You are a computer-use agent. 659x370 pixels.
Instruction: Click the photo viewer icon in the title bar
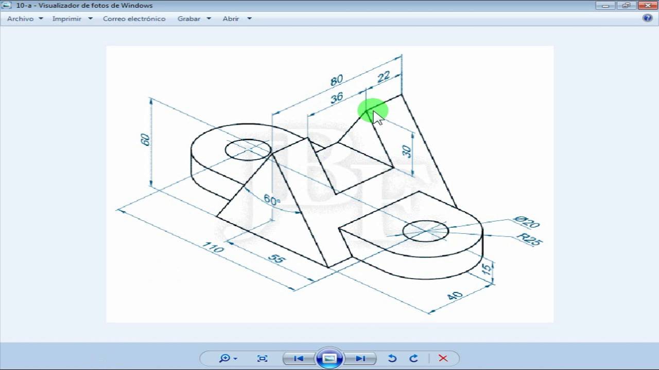[7, 6]
